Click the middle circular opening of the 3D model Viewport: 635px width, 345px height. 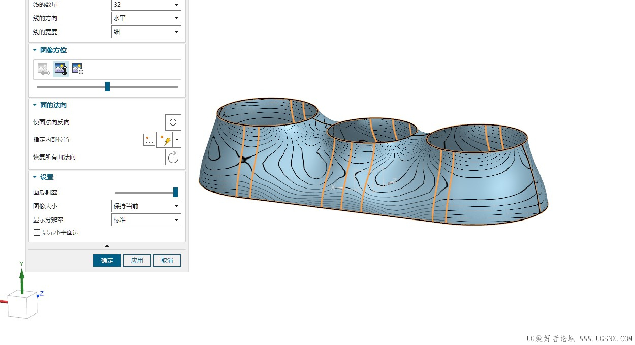pos(372,130)
